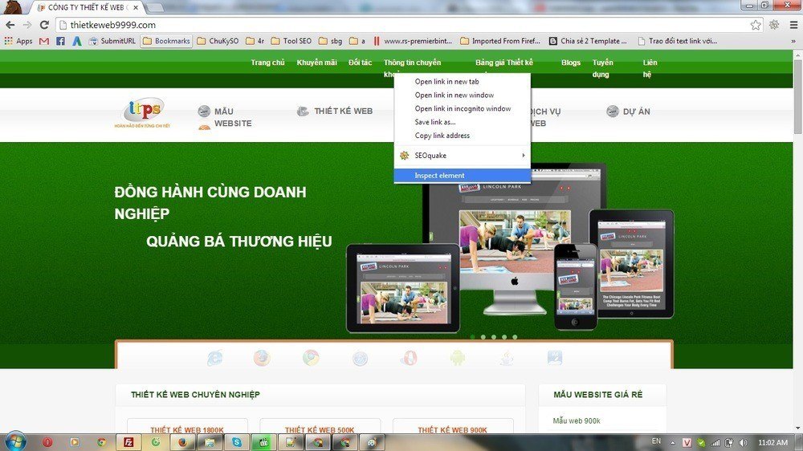Select the first green slider dot
The image size is (803, 451).
[x=472, y=337]
